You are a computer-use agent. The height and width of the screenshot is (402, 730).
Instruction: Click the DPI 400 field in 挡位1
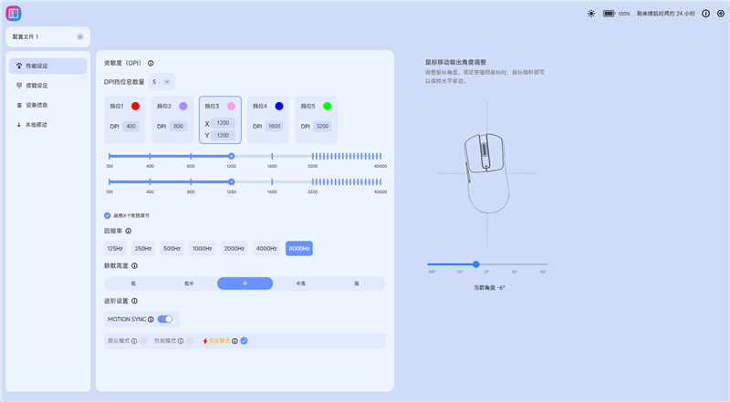coord(130,126)
